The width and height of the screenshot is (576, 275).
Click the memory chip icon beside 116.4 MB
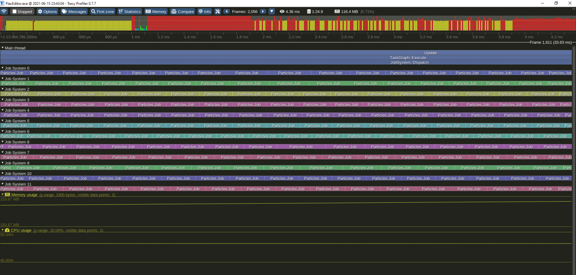point(337,12)
